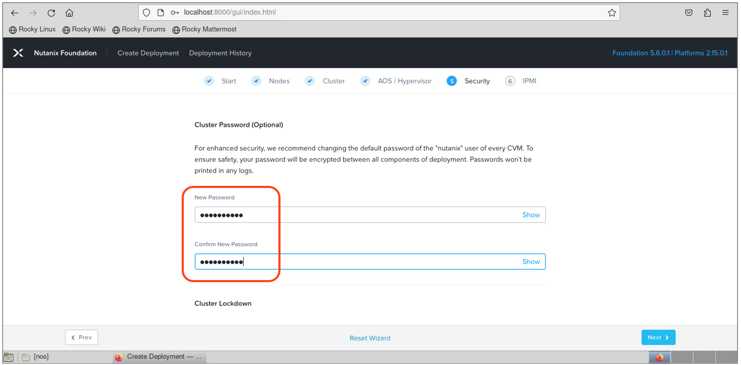Screen dimensions: 741x365
Task: Click the Nodes step checkmark icon
Action: pyautogui.click(x=257, y=81)
